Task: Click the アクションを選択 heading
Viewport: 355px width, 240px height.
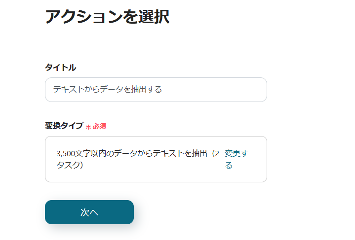Action: click(x=107, y=17)
